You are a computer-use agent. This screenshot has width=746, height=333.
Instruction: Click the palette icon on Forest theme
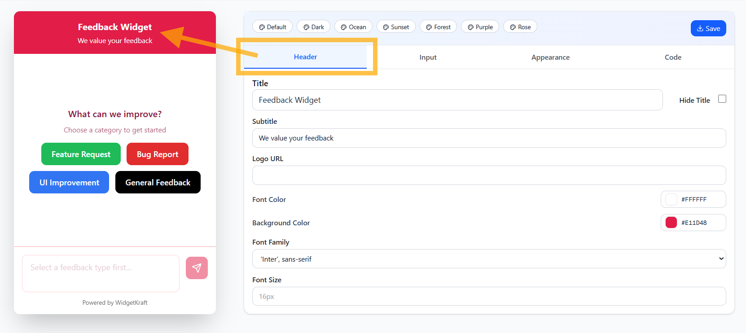pos(429,27)
